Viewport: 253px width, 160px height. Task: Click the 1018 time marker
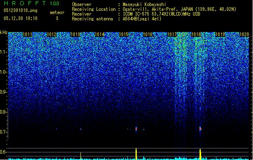(x=196, y=34)
